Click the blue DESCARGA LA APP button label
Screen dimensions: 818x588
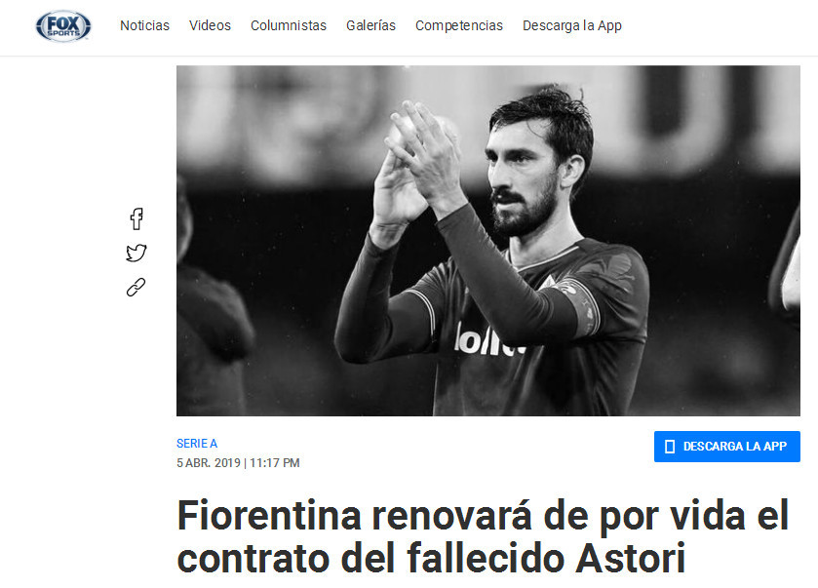[734, 447]
